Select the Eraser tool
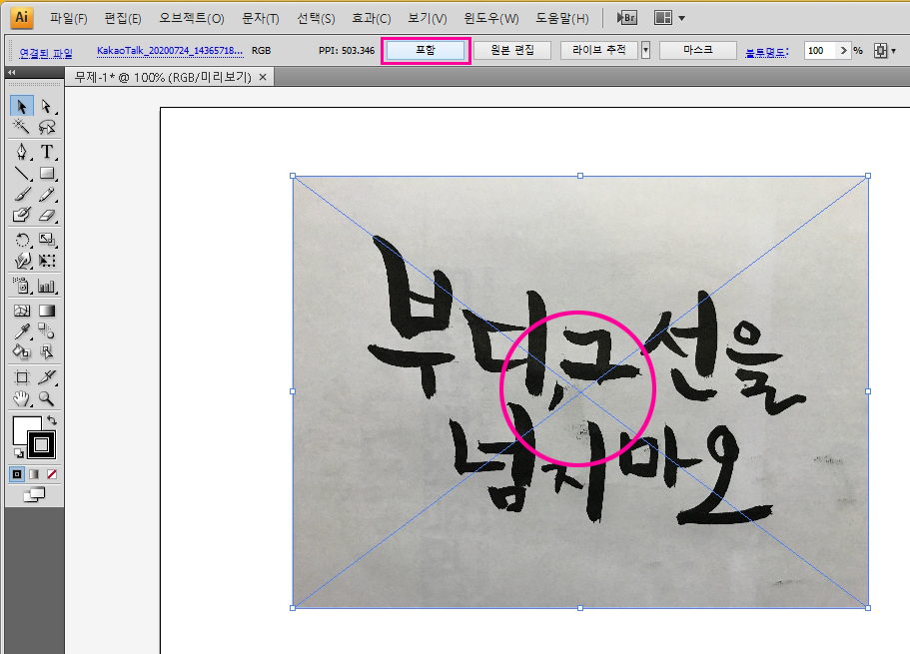Screen dimensions: 910x654 click(46, 215)
